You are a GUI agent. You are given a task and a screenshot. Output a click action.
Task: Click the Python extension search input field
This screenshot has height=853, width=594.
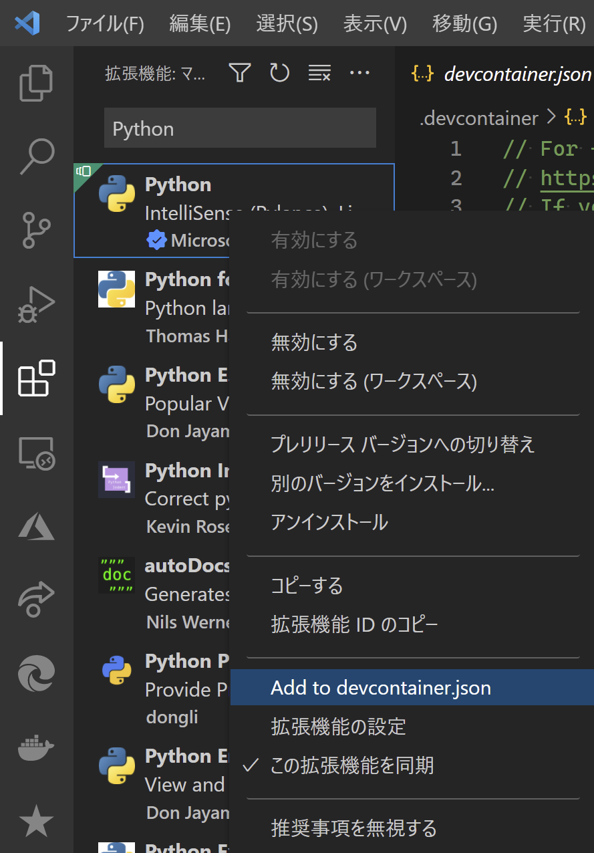pyautogui.click(x=239, y=126)
